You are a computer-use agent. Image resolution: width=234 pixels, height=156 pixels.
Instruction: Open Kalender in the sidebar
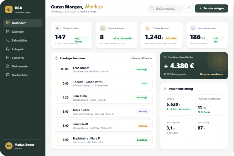23,32
